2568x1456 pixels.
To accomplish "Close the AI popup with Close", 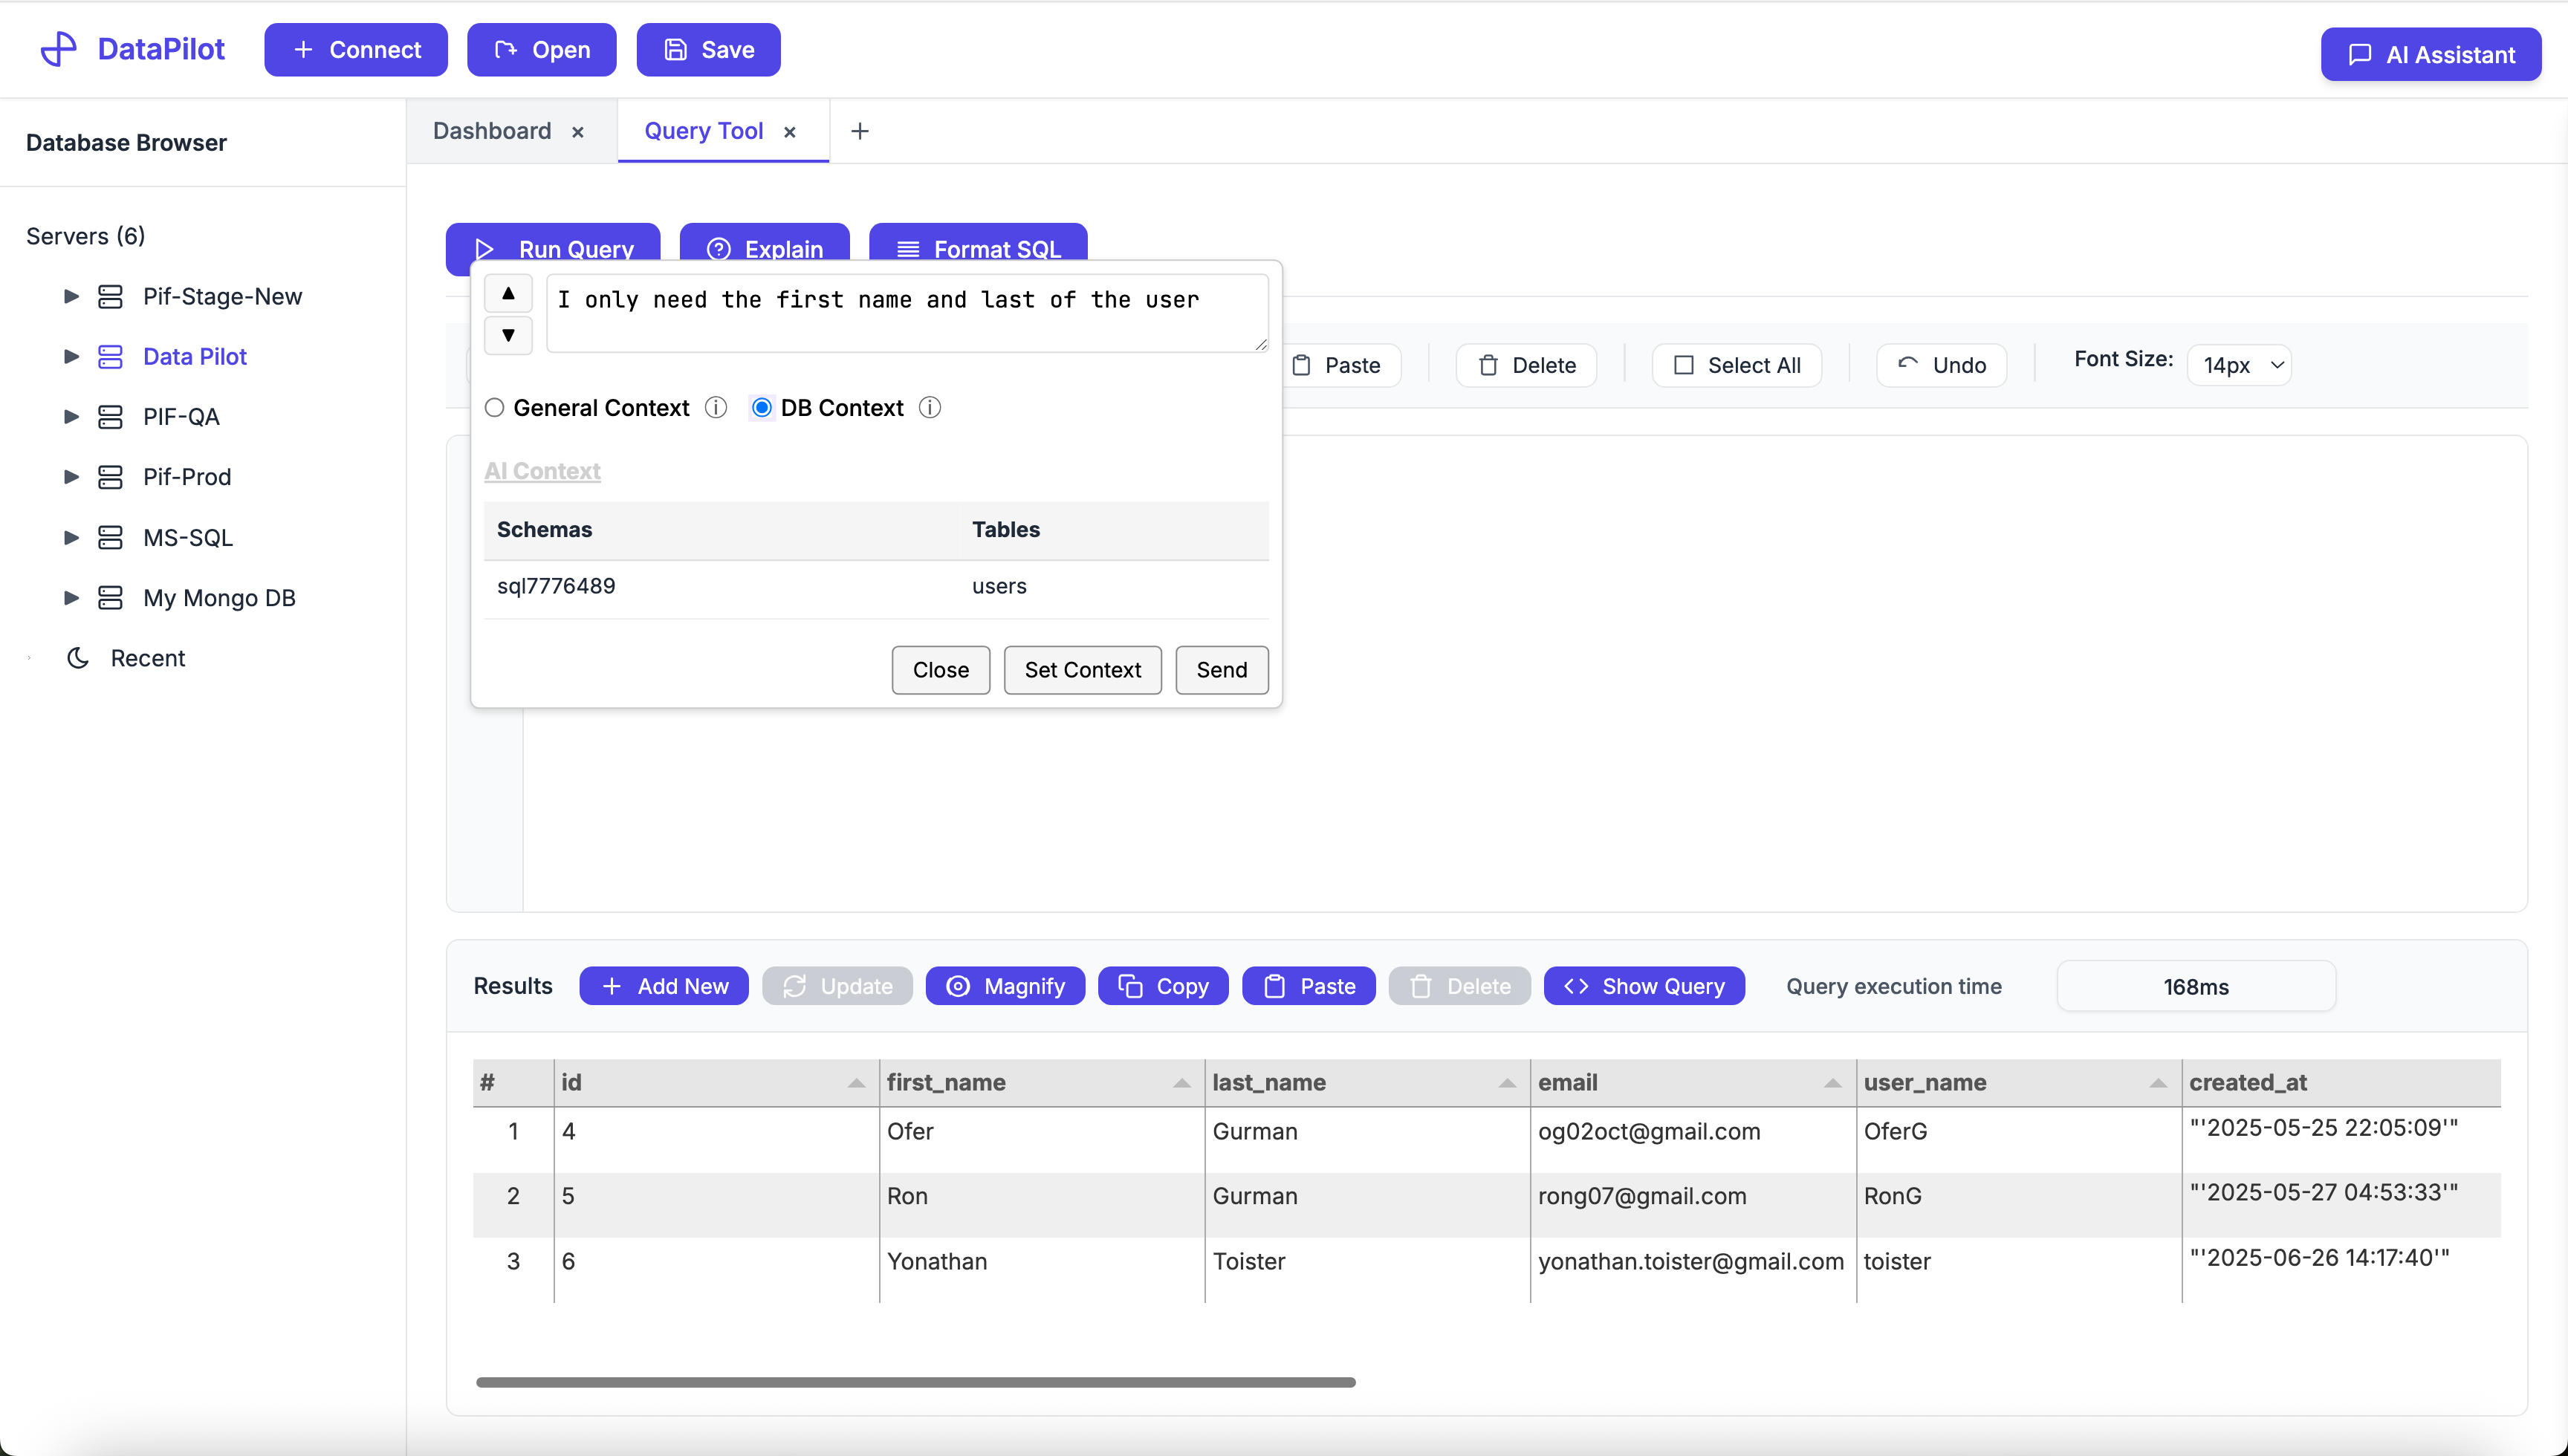I will [941, 670].
